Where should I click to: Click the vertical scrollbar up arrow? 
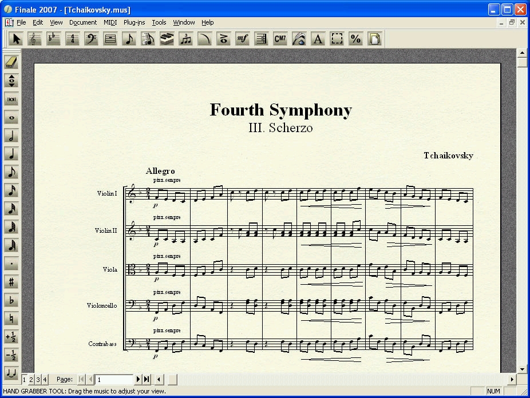[x=522, y=53]
